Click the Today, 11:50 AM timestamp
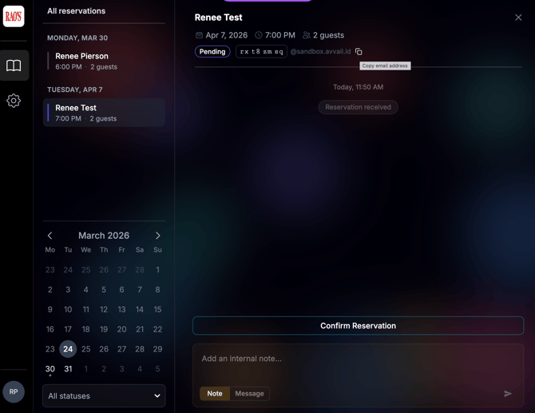Screen dimensions: 535x413 point(358,87)
